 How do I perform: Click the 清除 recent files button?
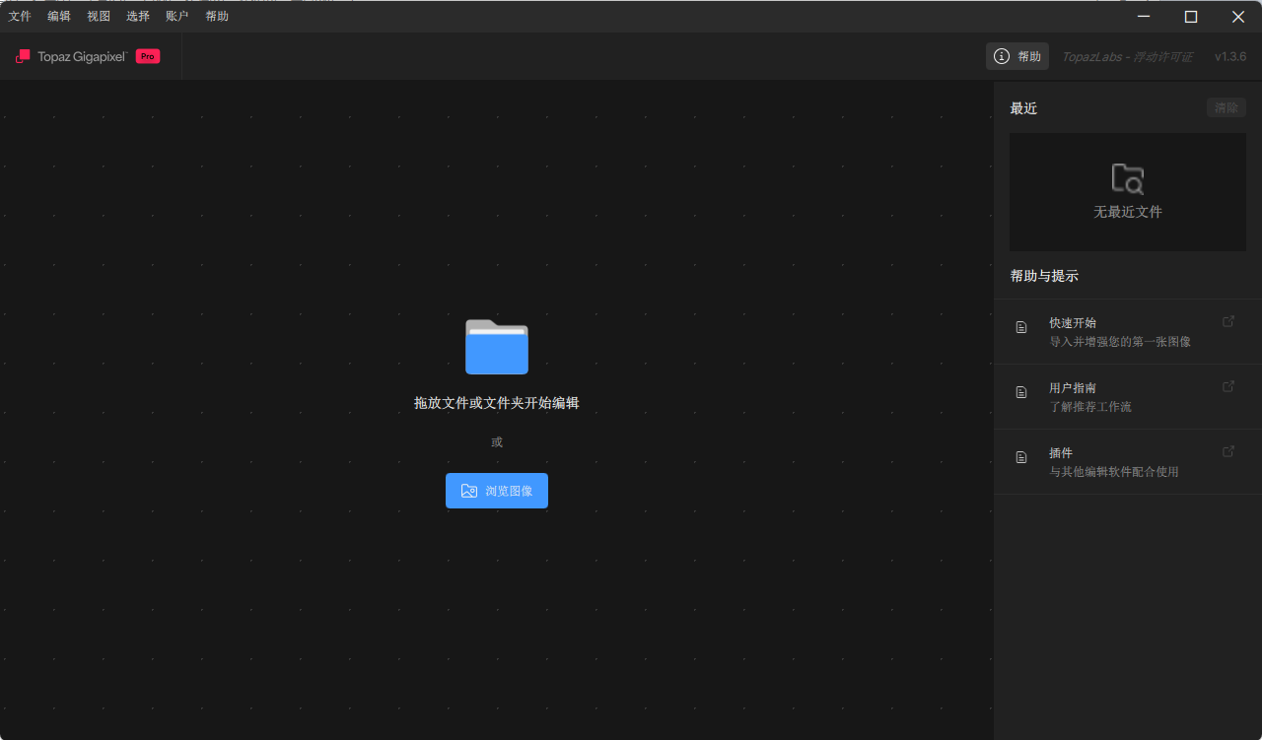click(1227, 108)
